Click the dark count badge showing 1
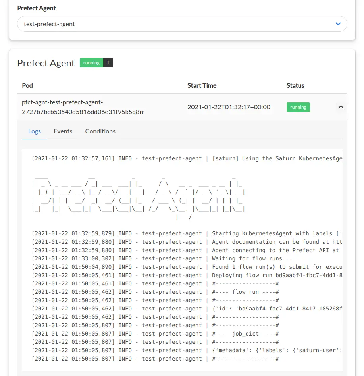The width and height of the screenshot is (364, 376). (107, 62)
